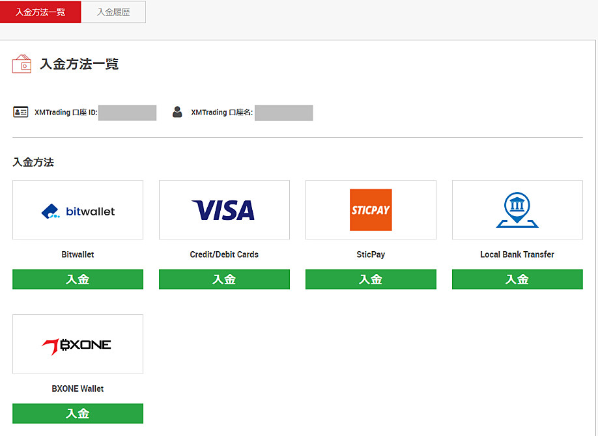
Task: Click the Bitwallet label text
Action: [78, 254]
